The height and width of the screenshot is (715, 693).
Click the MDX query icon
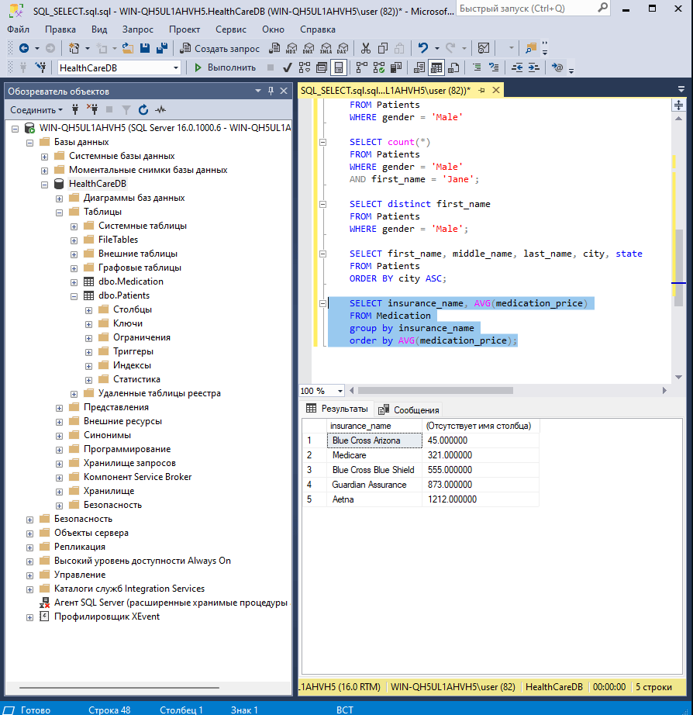[291, 48]
